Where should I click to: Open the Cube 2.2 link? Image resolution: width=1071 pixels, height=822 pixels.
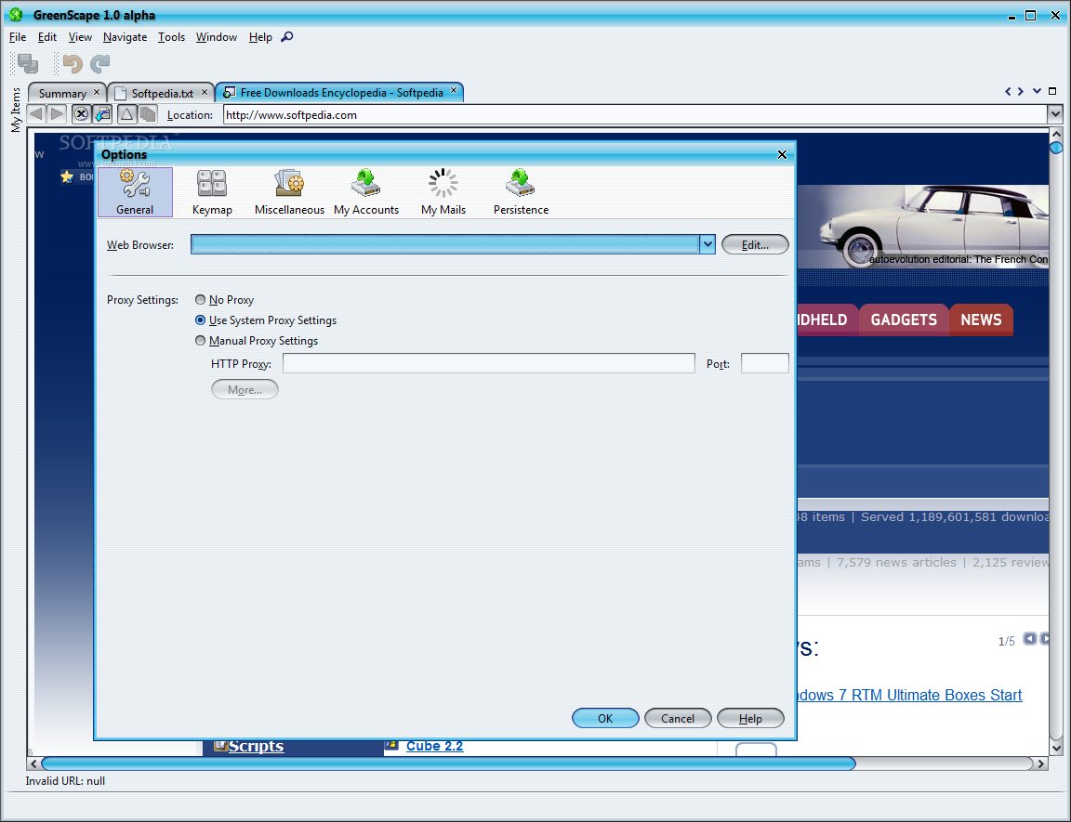click(x=434, y=746)
